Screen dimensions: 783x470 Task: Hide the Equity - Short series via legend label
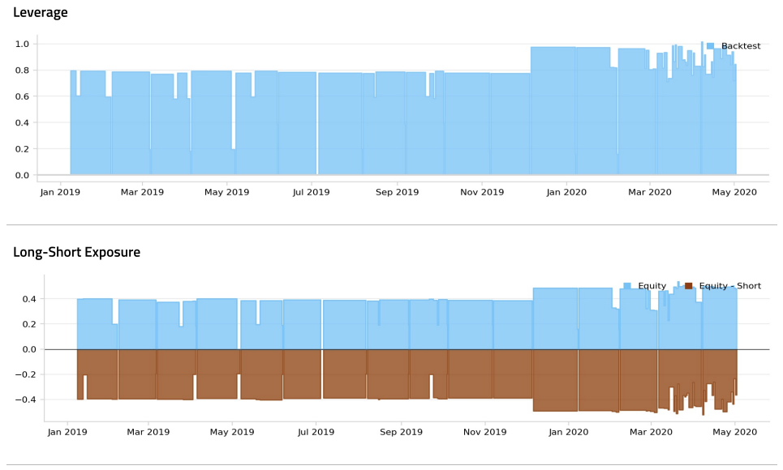pos(729,286)
